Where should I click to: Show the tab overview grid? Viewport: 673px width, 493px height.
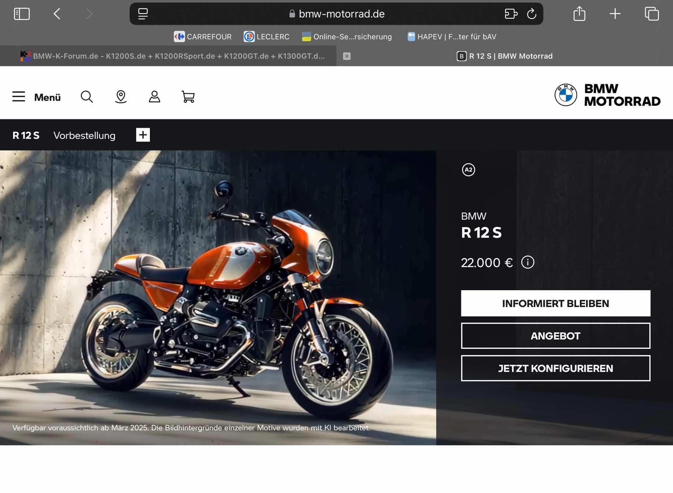[651, 14]
